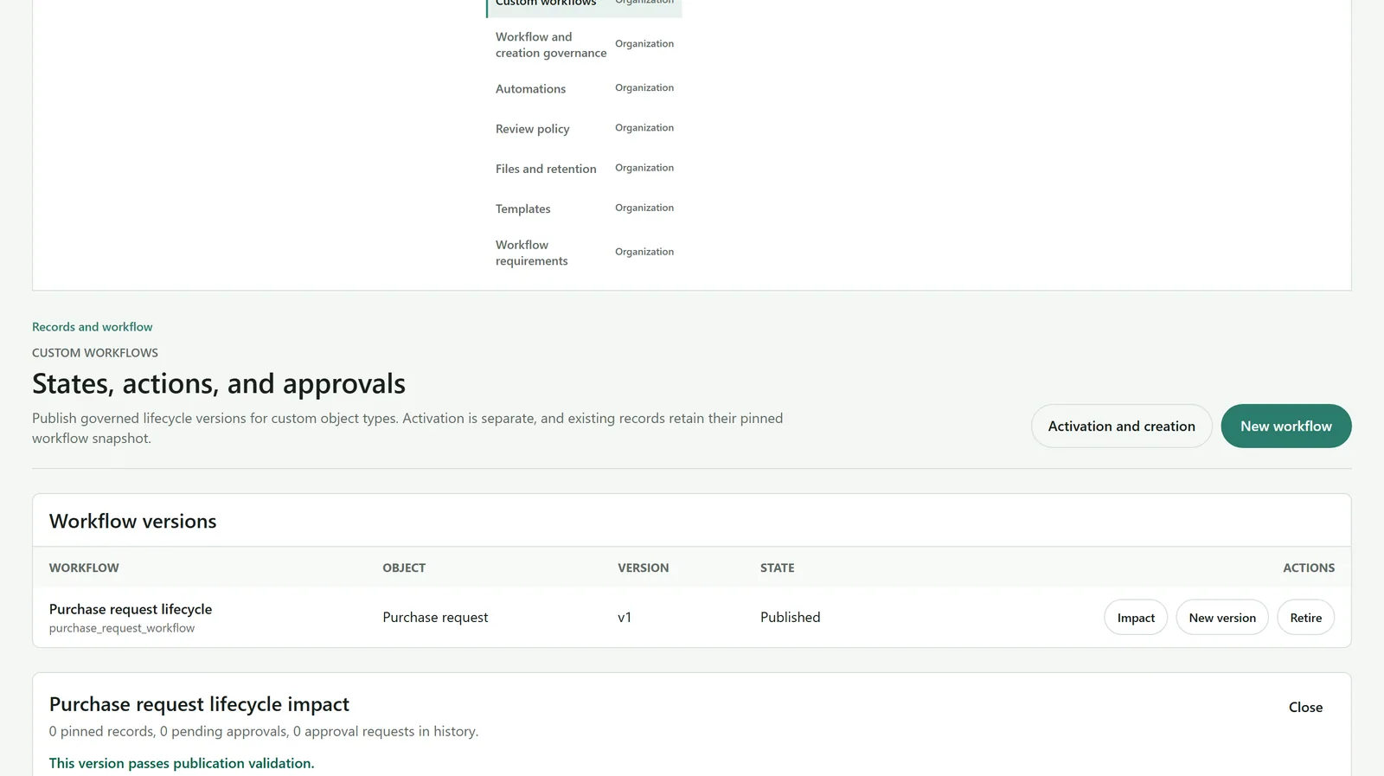1384x776 pixels.
Task: Click the States, actions, and approvals heading
Action: click(x=219, y=383)
